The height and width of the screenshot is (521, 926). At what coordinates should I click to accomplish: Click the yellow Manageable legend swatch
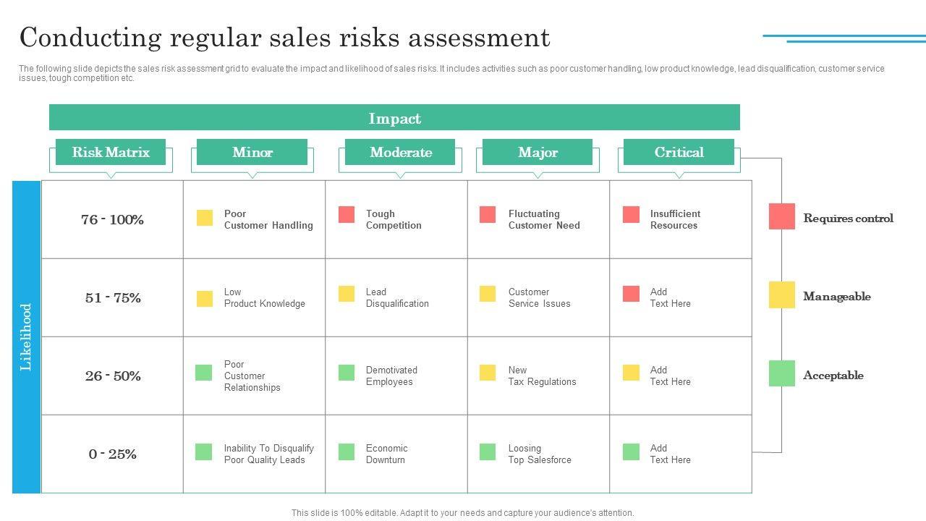pyautogui.click(x=781, y=295)
